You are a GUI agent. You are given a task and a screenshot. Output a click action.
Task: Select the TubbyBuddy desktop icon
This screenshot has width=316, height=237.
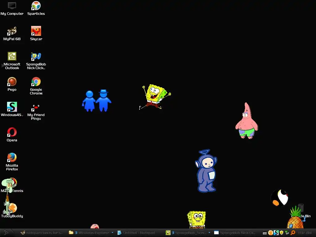tap(12, 210)
